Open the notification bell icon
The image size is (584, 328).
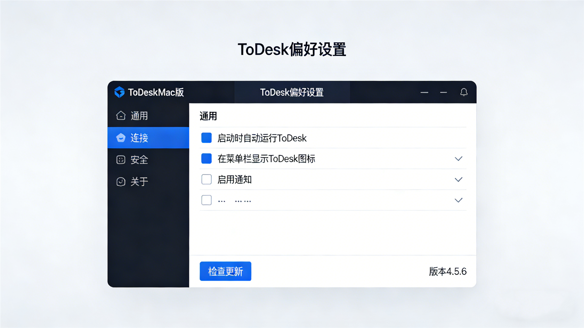(464, 92)
